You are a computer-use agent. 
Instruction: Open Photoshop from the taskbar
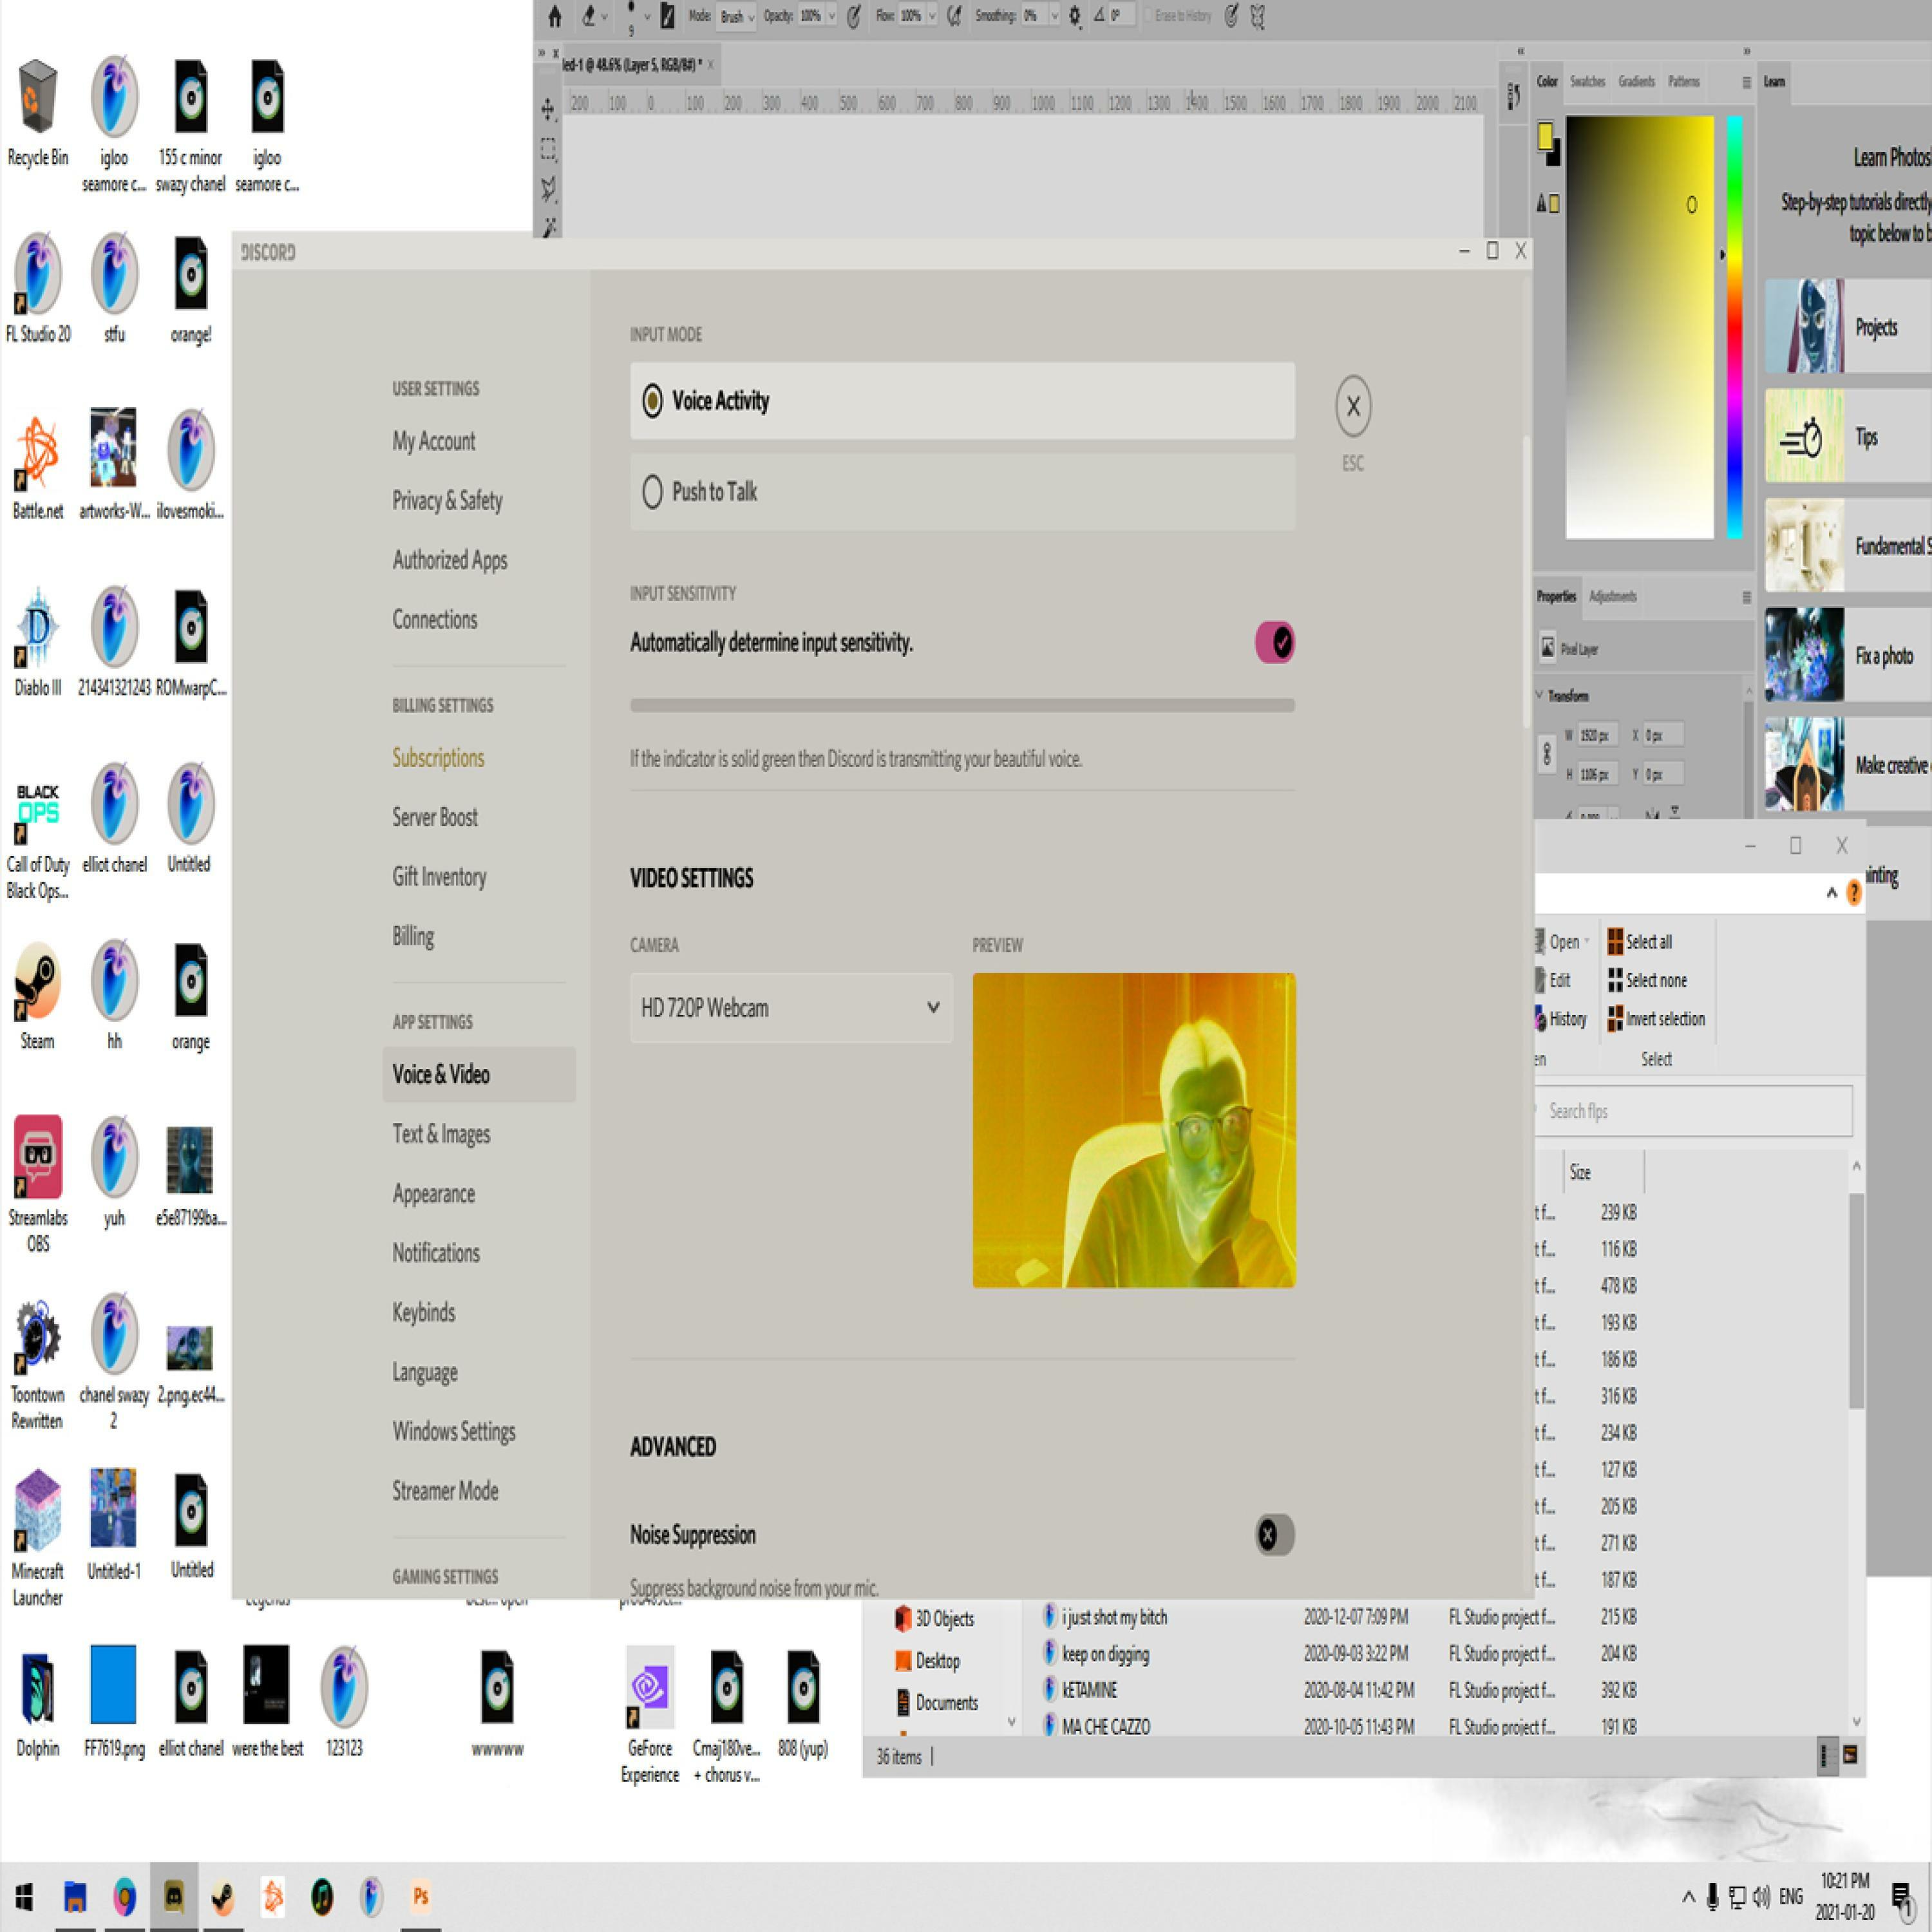(421, 1895)
